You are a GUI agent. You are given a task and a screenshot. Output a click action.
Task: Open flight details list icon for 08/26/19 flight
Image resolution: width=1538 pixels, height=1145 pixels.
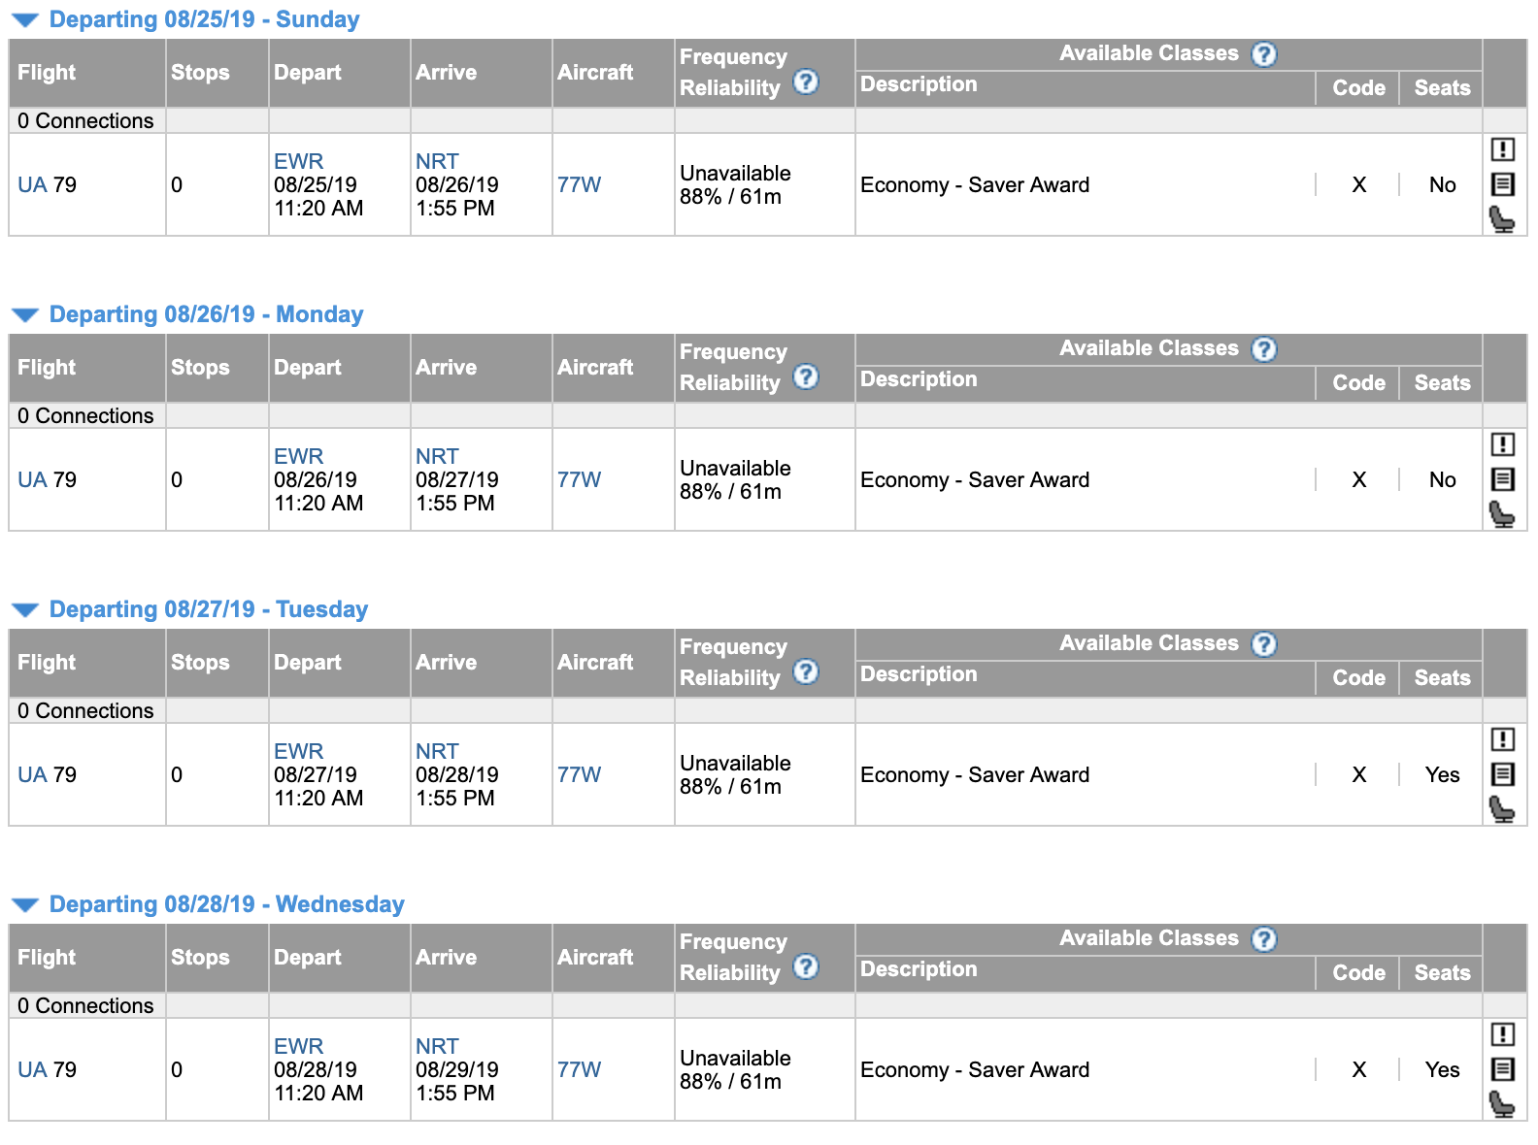tap(1502, 479)
